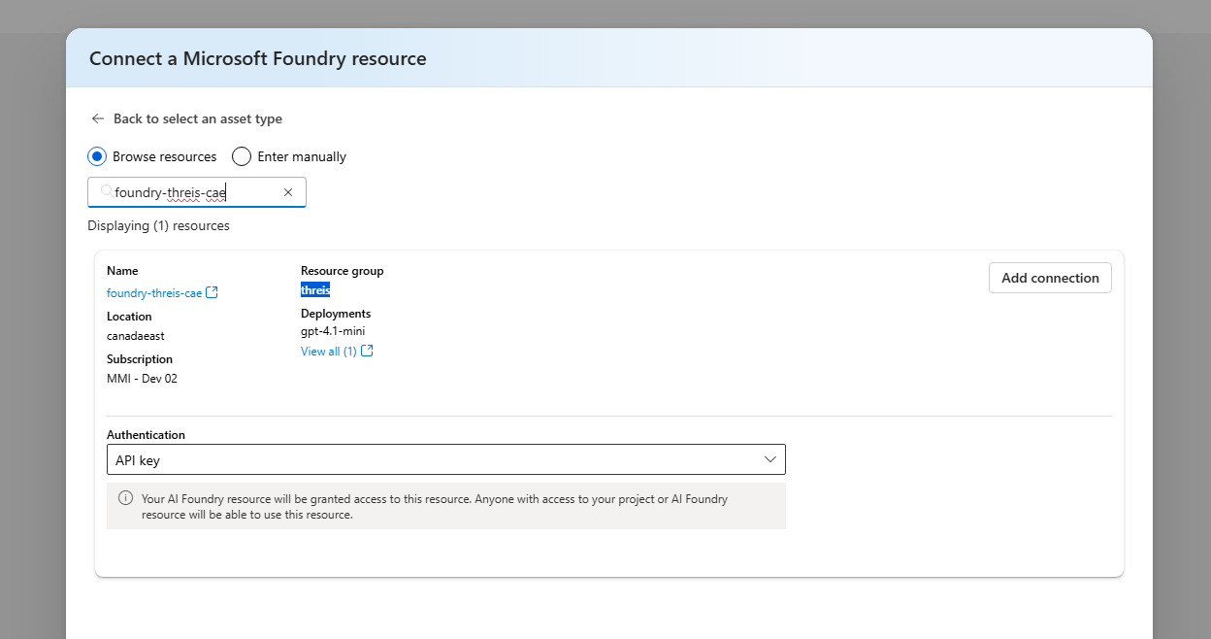Click the back arrow icon

point(97,118)
